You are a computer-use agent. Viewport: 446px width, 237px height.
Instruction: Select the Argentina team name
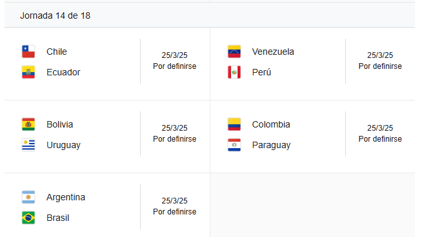click(66, 197)
